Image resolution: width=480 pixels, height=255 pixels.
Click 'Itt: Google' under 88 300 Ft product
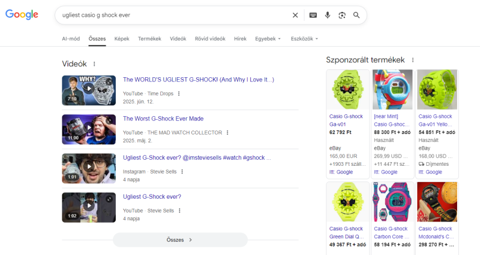coord(386,172)
